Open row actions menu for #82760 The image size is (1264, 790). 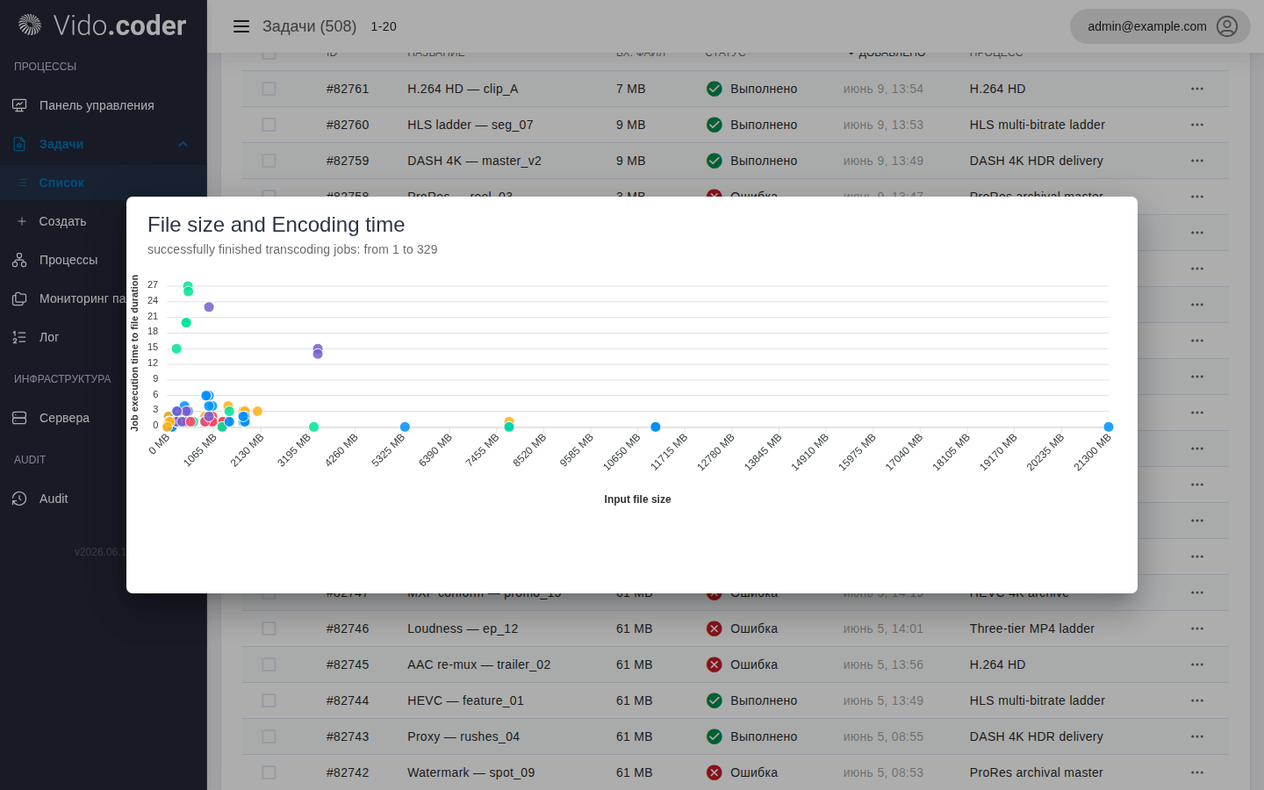tap(1197, 125)
